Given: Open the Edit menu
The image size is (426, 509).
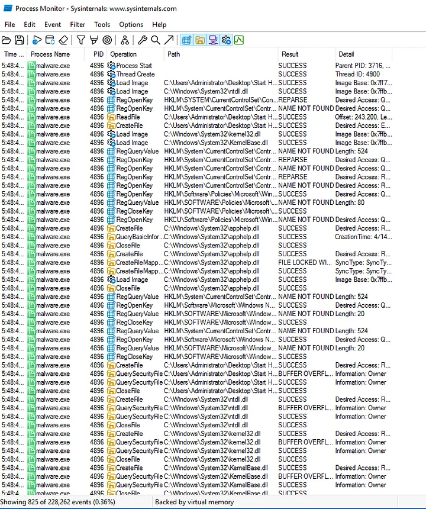Looking at the screenshot, I should pos(30,25).
